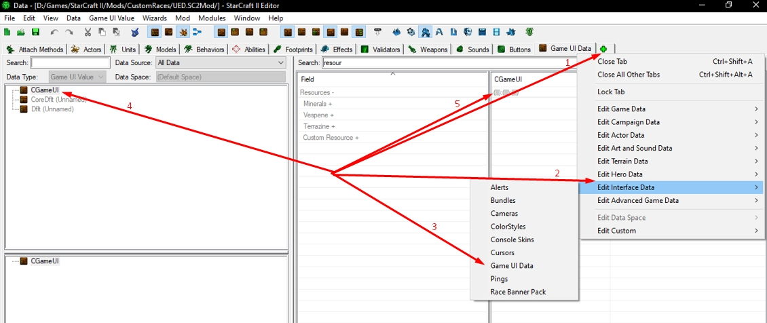Viewport: 767px width, 323px height.
Task: Open the Text module 'A' icon
Action: pos(439,33)
